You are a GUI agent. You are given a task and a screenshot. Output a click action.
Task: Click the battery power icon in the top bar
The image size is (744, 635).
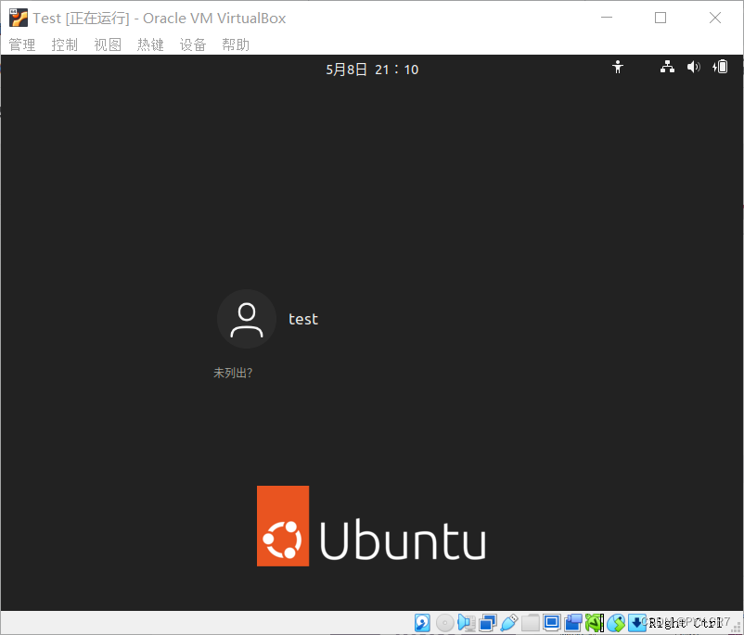[720, 67]
